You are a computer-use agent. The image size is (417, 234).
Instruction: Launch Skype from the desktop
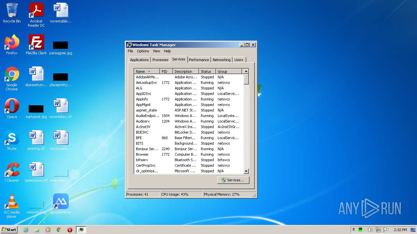12,140
